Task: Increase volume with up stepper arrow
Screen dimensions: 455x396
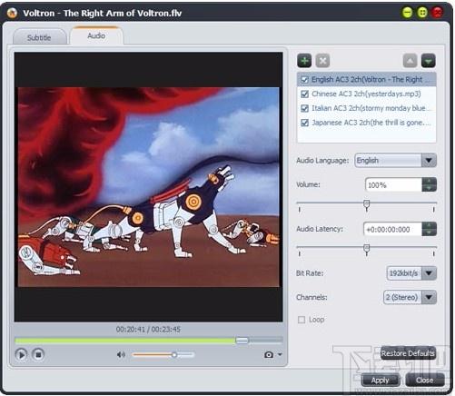Action: [429, 181]
